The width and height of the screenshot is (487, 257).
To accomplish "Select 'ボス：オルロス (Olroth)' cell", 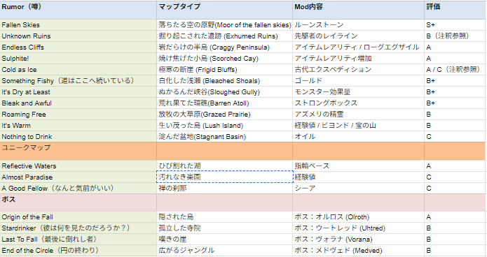I will click(x=358, y=217).
